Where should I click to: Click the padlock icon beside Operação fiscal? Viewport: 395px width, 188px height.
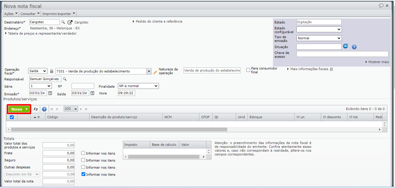(x=52, y=71)
